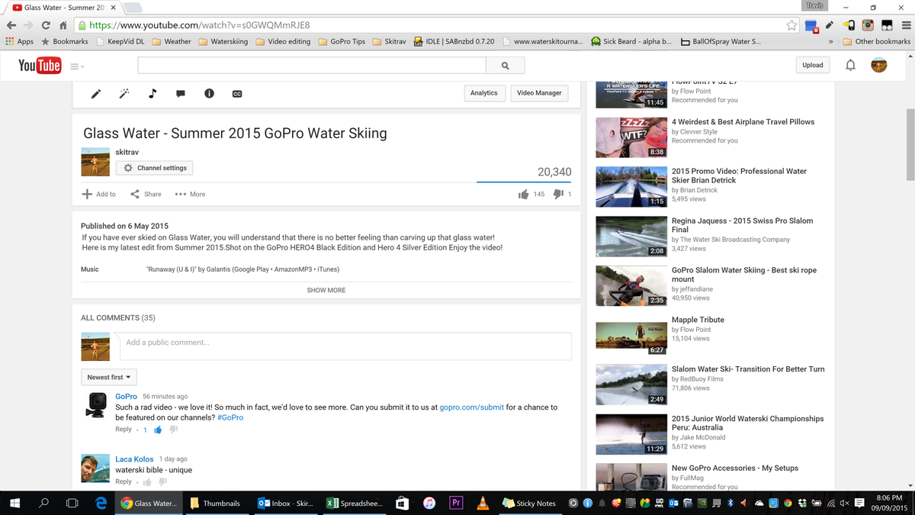Open the Enhancements magic wand icon
The image size is (915, 515).
[x=124, y=93]
